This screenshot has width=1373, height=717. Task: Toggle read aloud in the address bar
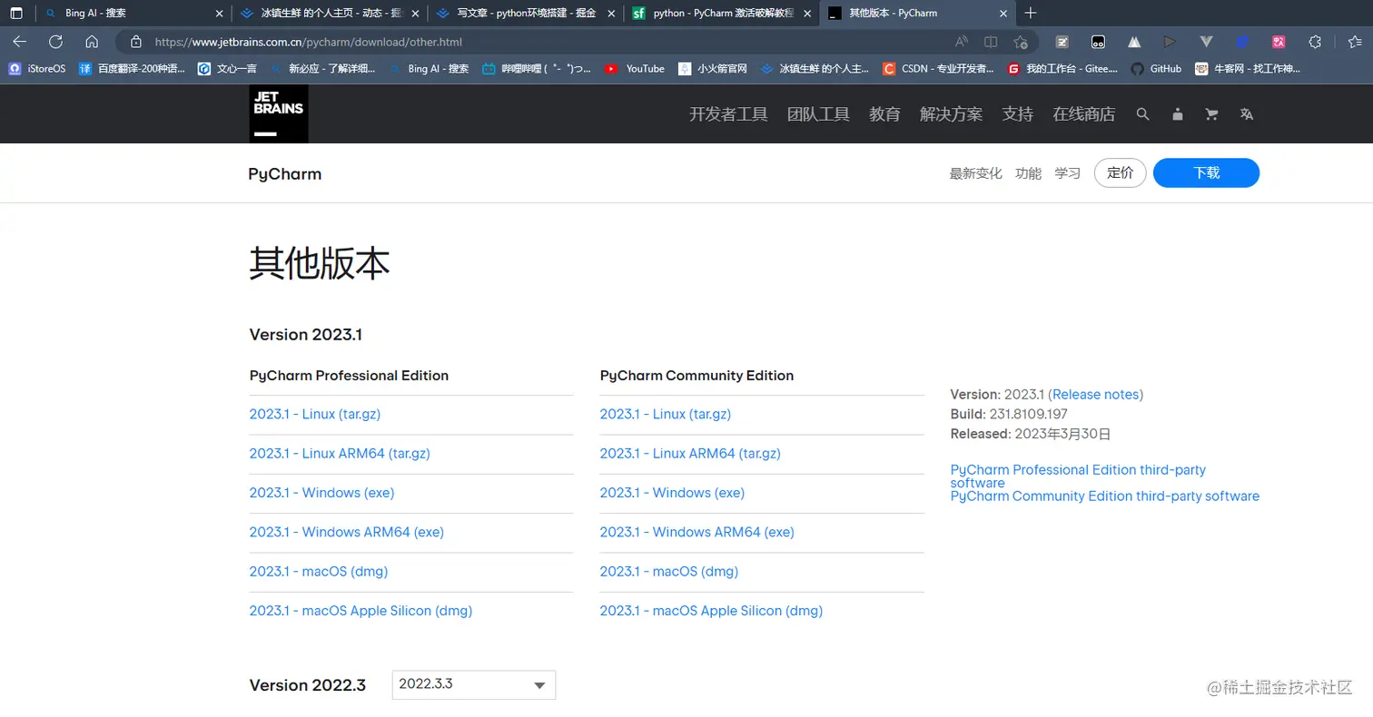click(962, 42)
